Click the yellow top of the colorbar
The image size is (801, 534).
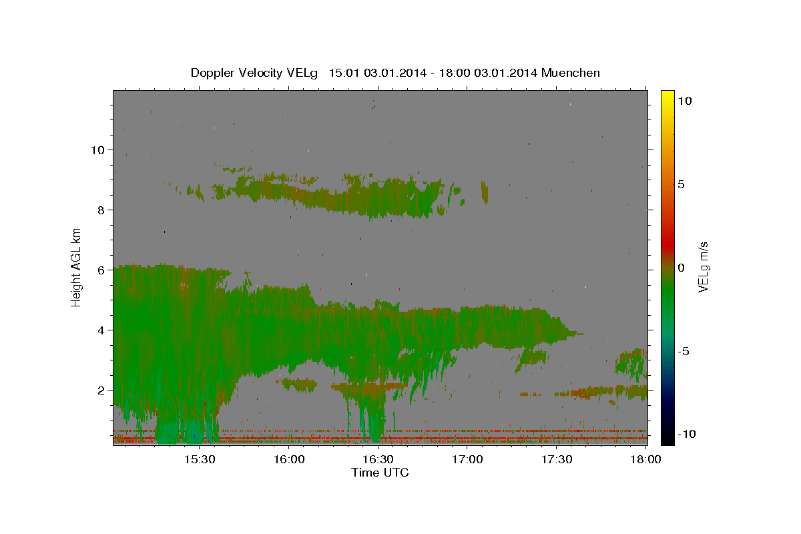667,95
